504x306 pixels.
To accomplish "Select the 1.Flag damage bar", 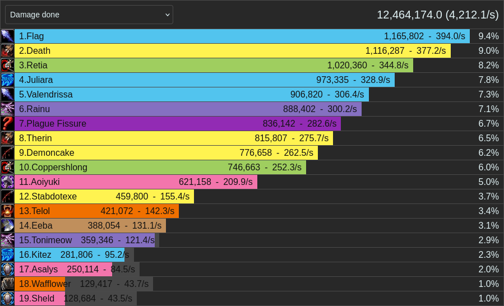I will click(242, 36).
